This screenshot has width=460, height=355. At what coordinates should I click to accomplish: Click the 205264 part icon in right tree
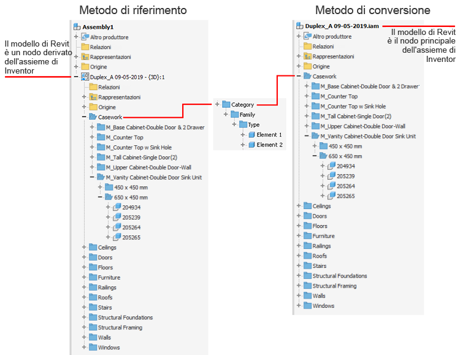(331, 186)
